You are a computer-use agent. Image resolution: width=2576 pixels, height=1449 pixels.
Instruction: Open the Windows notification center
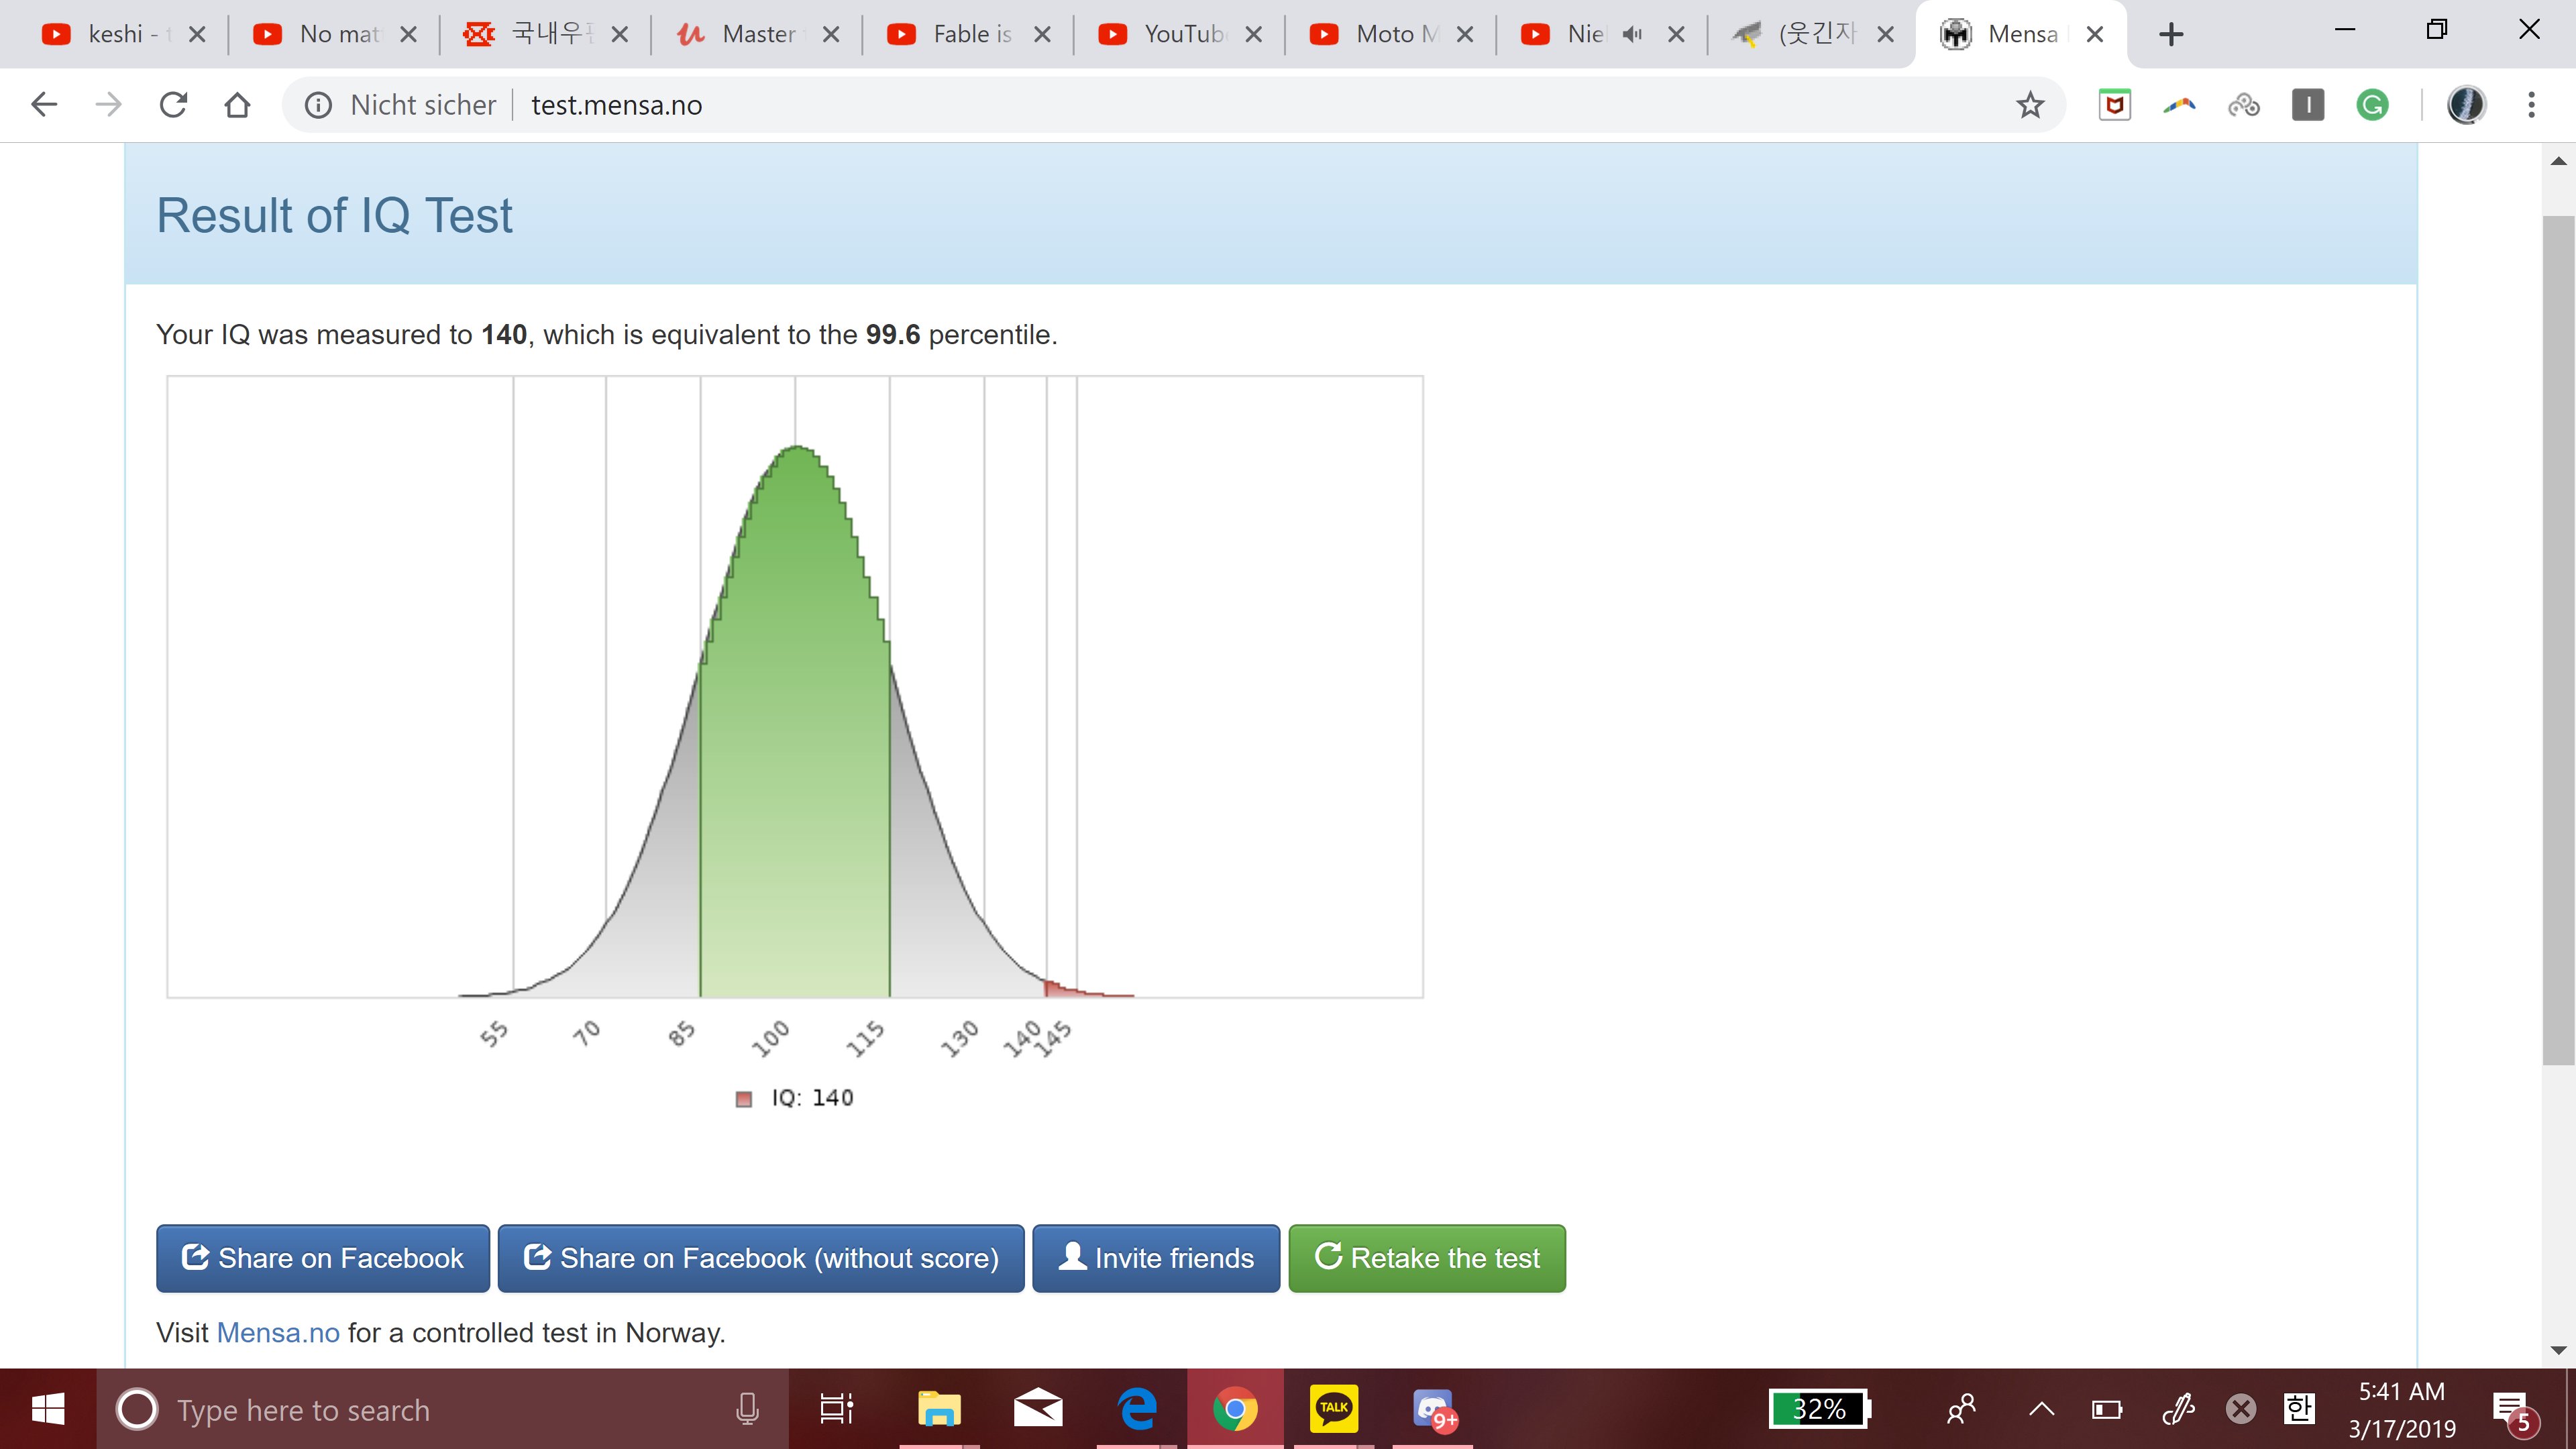(x=2511, y=1409)
